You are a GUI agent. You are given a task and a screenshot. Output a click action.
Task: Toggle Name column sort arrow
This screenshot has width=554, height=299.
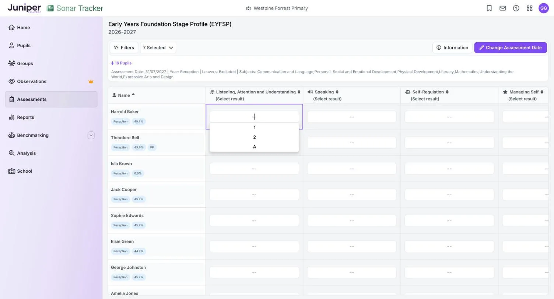point(133,95)
